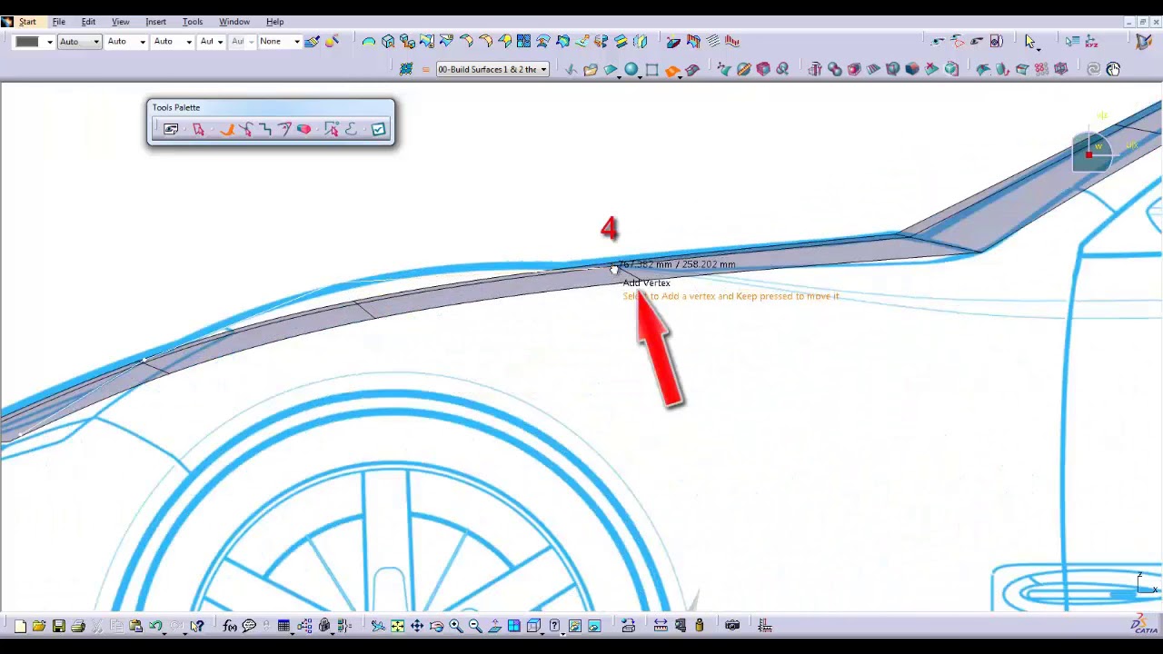Image resolution: width=1163 pixels, height=654 pixels.
Task: Click the red selection trap icon in Tools Palette
Action: (198, 129)
